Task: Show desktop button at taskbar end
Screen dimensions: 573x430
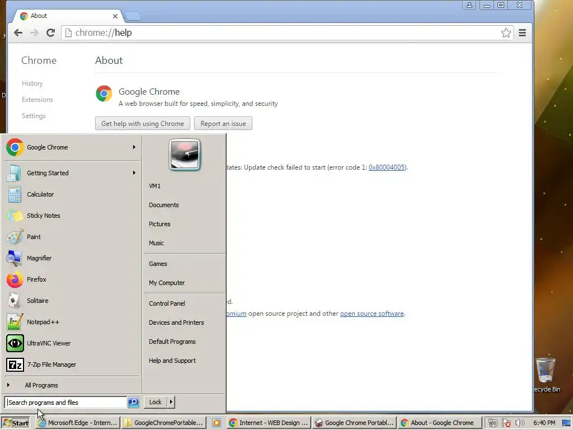Action: pyautogui.click(x=567, y=423)
